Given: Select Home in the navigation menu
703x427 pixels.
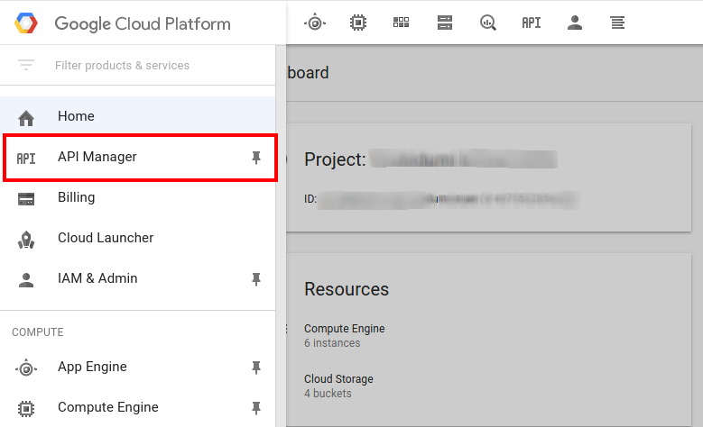Looking at the screenshot, I should pyautogui.click(x=138, y=116).
